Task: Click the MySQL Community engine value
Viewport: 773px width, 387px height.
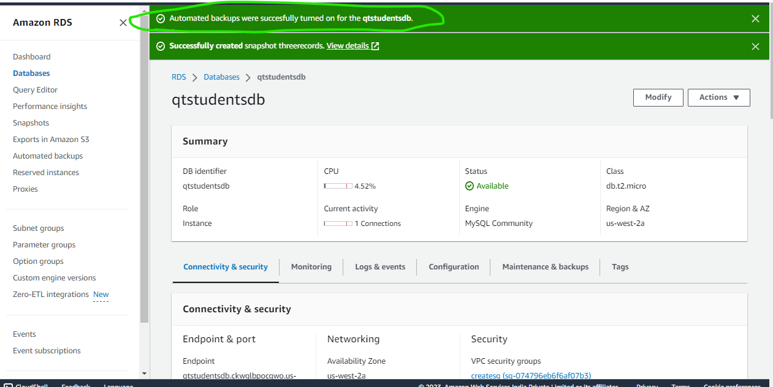Action: click(499, 224)
